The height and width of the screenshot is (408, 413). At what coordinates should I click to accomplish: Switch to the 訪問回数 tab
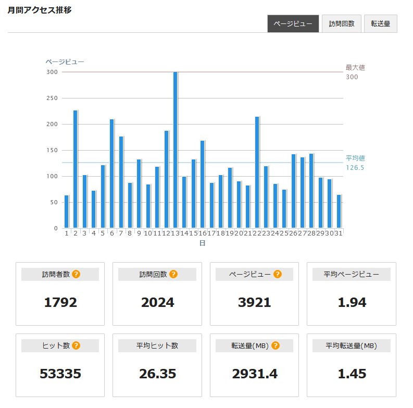coord(341,24)
